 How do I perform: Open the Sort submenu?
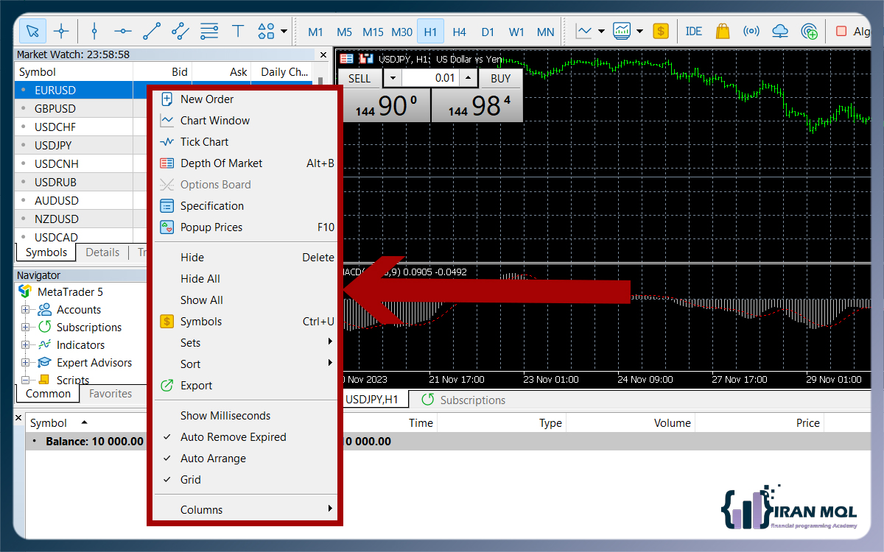246,364
